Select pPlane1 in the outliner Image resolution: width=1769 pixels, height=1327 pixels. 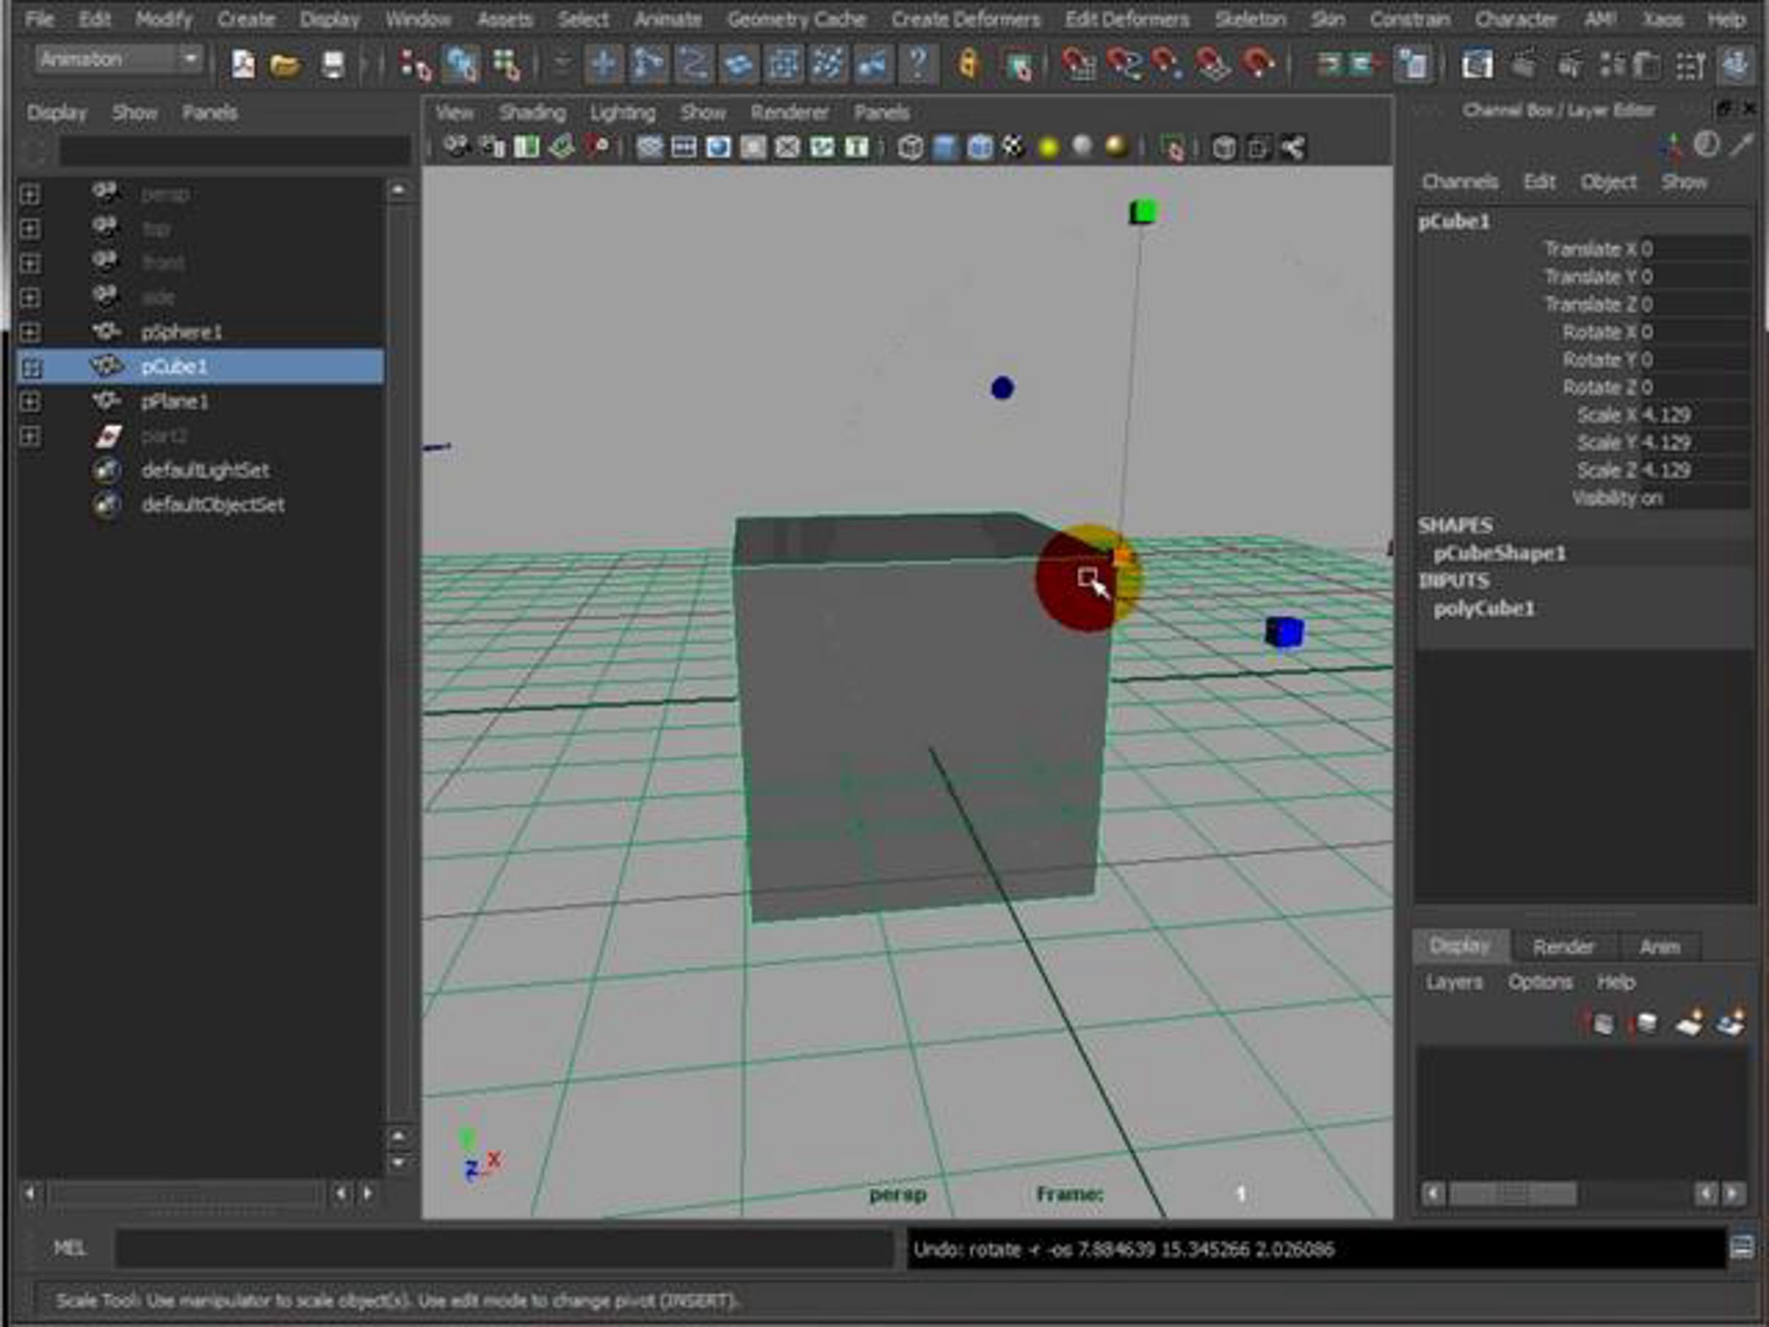click(175, 402)
